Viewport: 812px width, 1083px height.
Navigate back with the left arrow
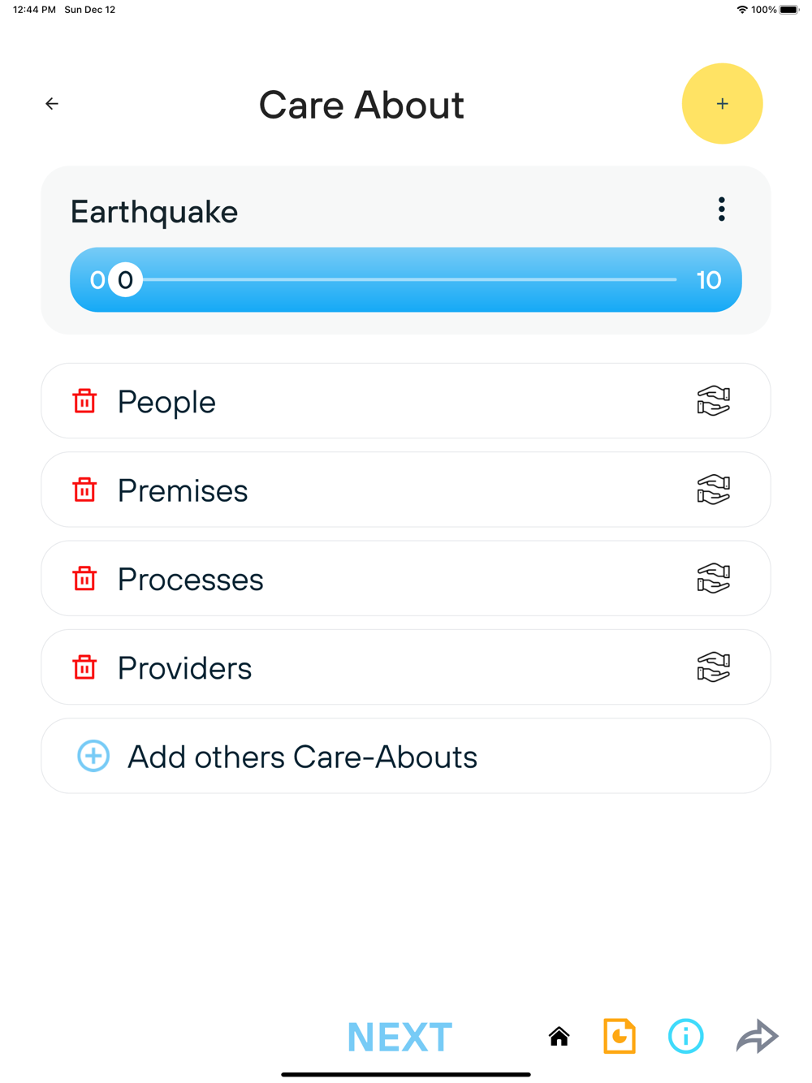click(52, 104)
